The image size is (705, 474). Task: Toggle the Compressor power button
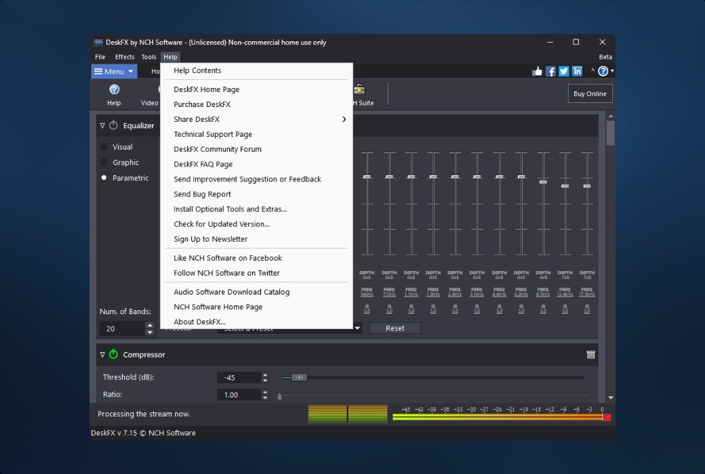113,354
